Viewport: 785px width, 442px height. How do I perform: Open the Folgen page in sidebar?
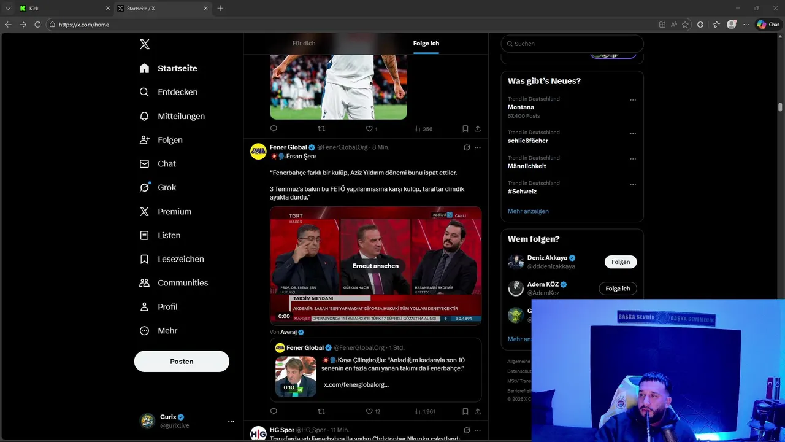click(161, 140)
